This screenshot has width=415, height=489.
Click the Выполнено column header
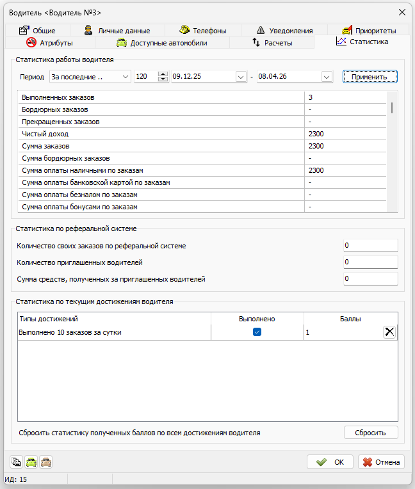(257, 319)
